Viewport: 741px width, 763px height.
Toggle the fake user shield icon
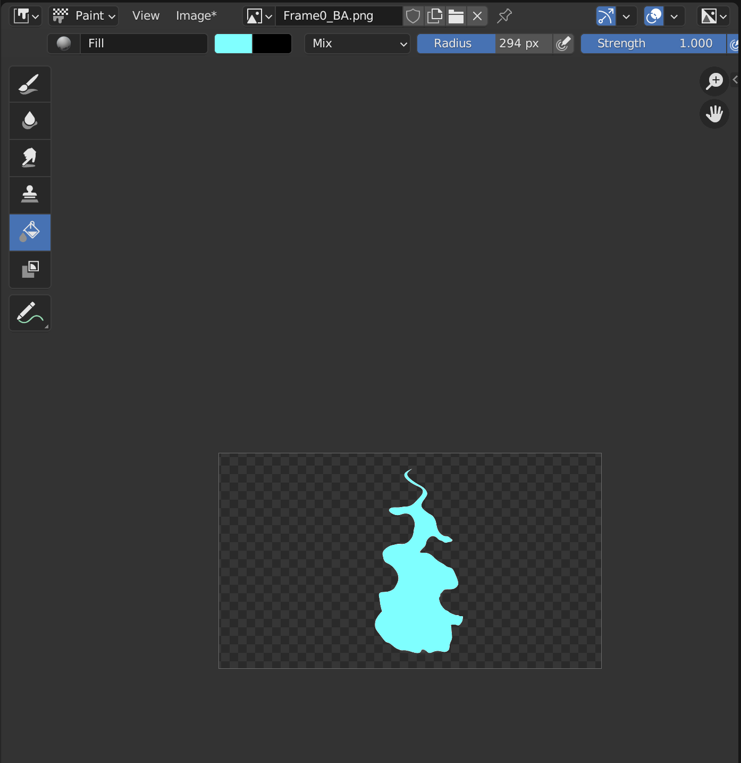(413, 16)
